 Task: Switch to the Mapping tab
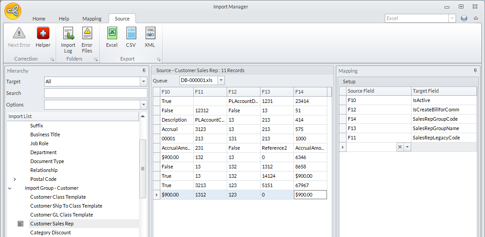click(92, 19)
